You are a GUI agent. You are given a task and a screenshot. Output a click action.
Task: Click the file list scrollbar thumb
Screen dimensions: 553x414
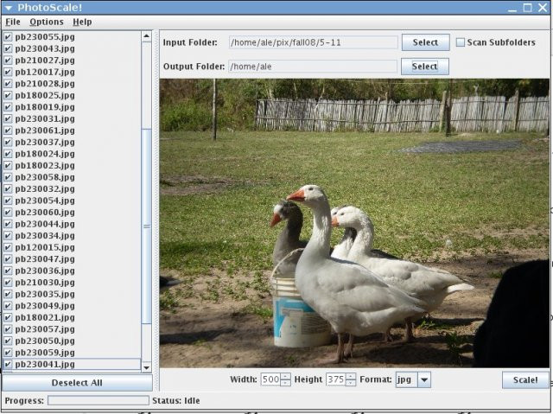pos(146,226)
